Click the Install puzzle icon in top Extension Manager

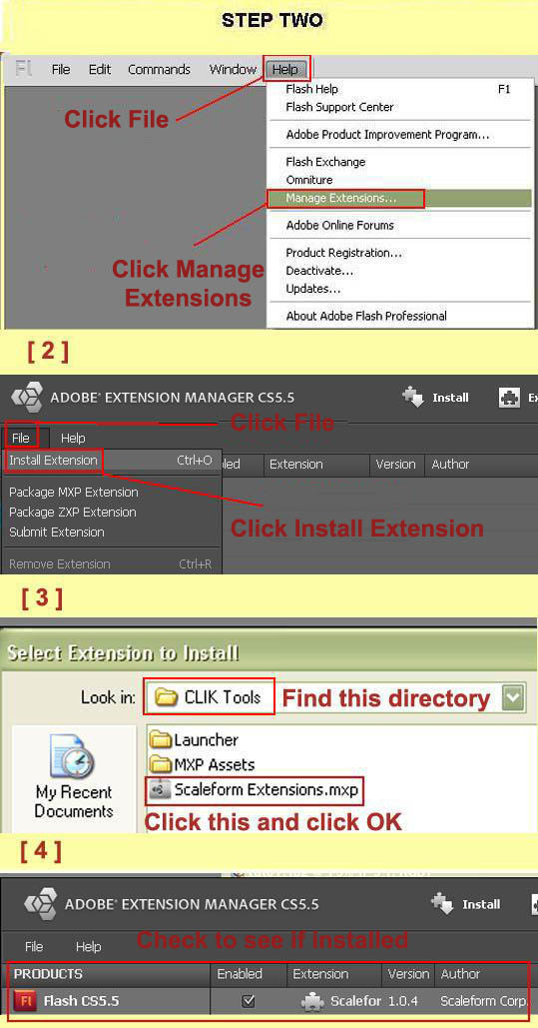click(413, 398)
